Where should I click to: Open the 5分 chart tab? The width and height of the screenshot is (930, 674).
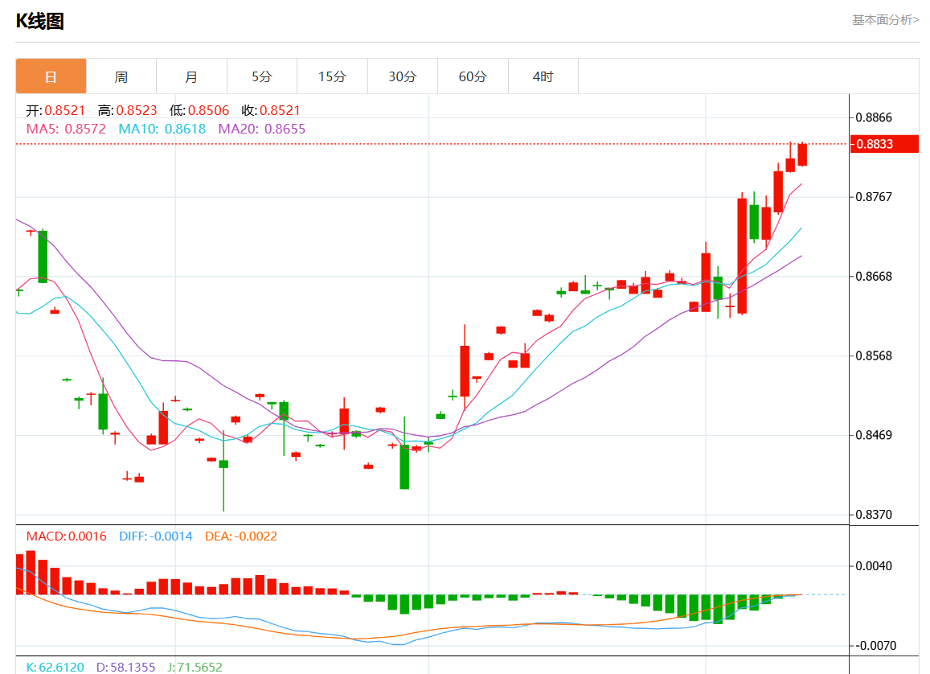point(261,76)
